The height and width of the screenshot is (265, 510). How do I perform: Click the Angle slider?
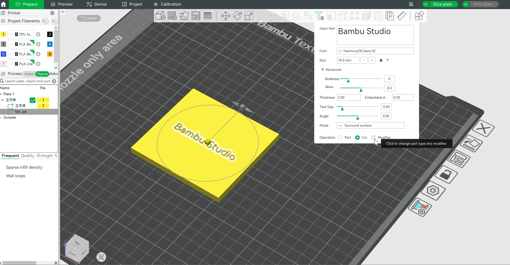[358, 116]
